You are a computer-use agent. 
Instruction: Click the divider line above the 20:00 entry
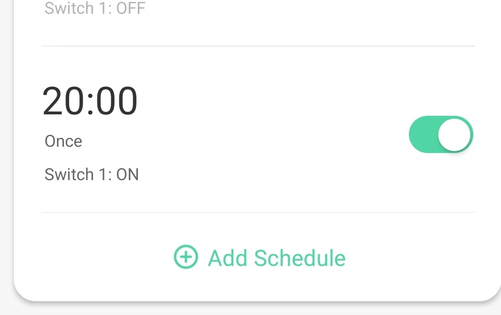click(x=258, y=46)
